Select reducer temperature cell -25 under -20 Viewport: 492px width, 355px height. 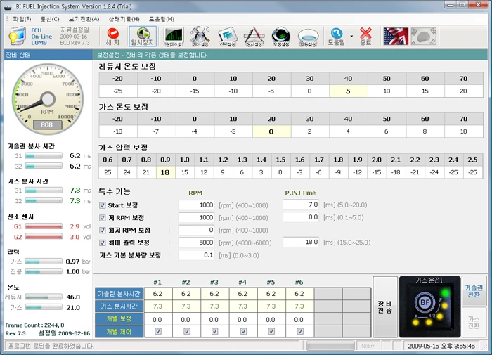point(118,91)
